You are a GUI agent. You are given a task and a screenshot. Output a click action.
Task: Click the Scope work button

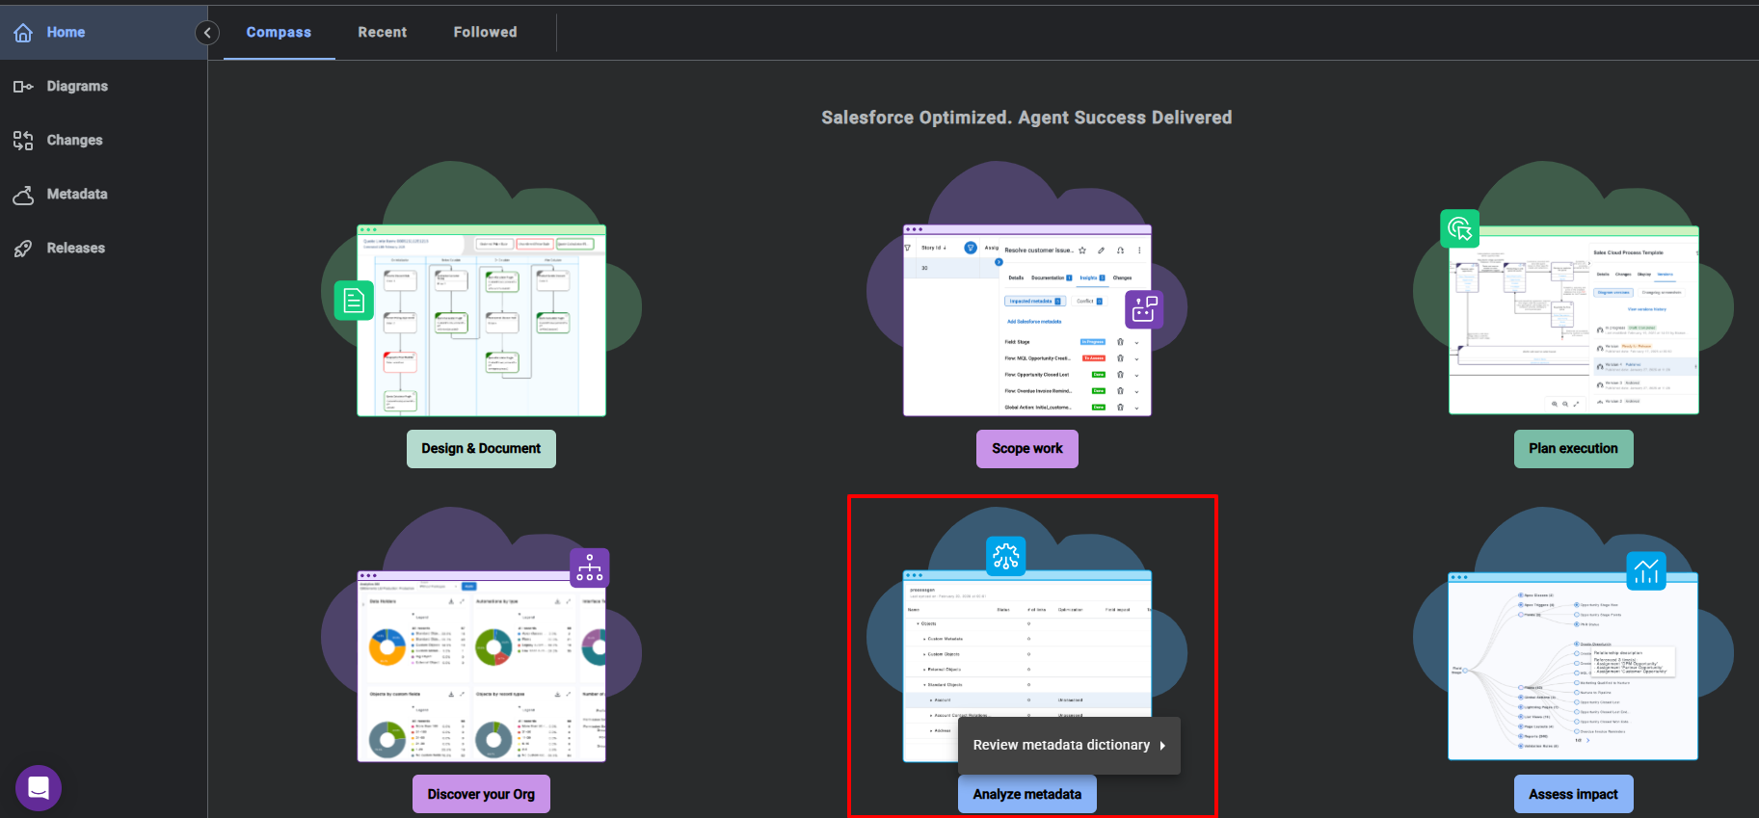pos(1026,449)
